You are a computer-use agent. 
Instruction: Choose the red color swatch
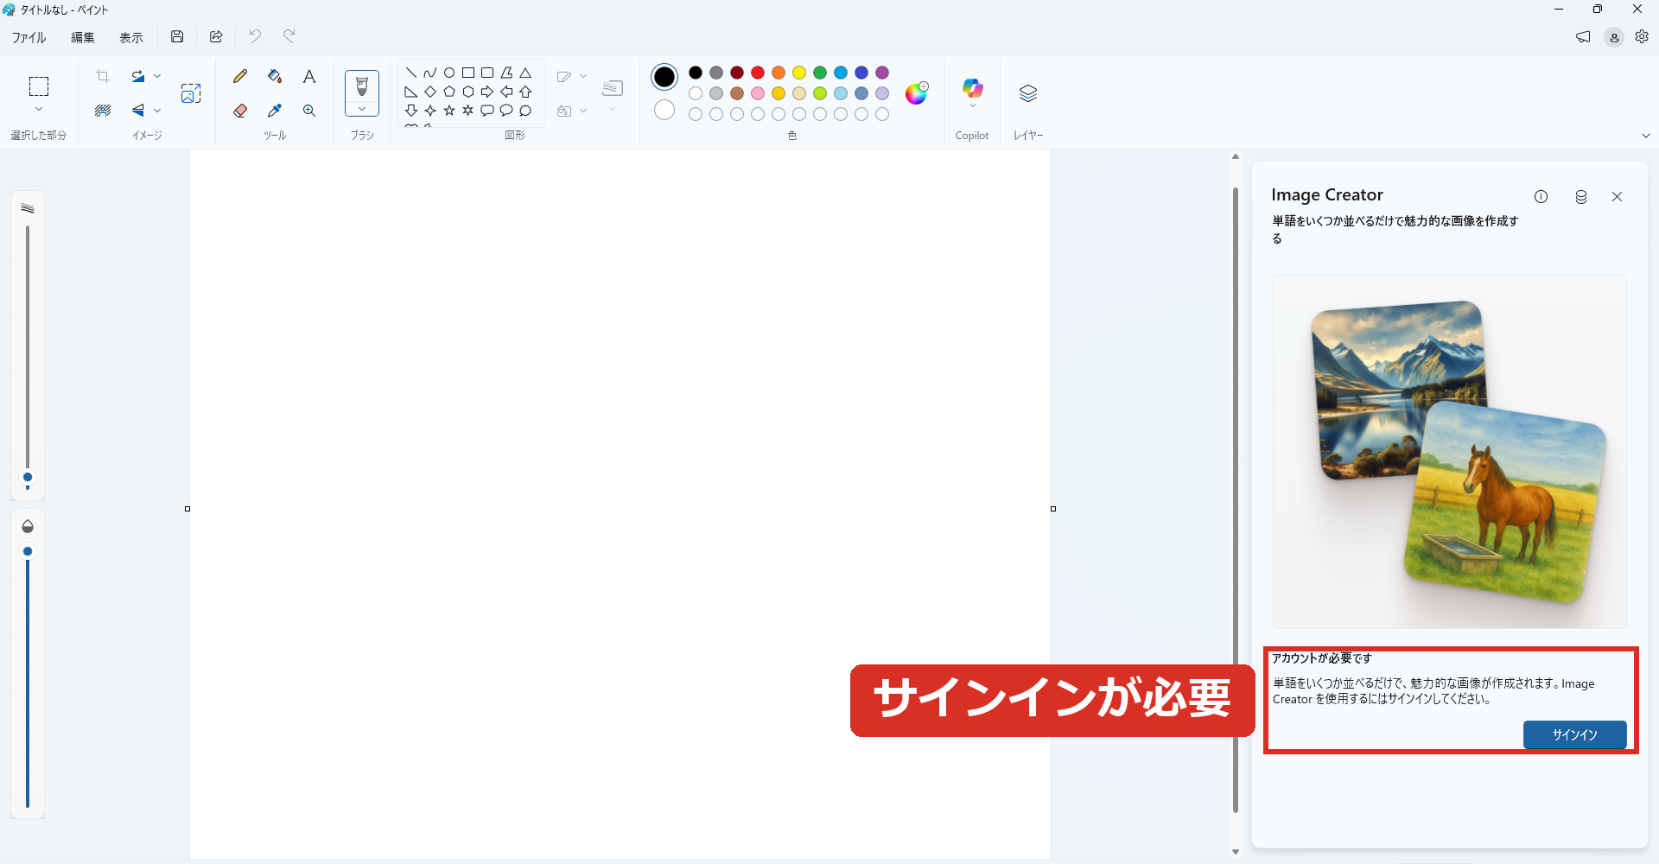[x=758, y=73]
